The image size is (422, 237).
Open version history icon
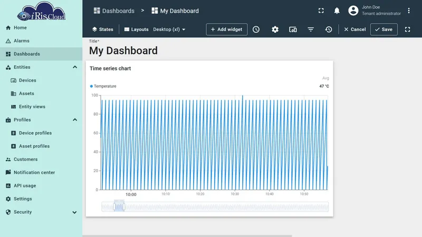[328, 29]
